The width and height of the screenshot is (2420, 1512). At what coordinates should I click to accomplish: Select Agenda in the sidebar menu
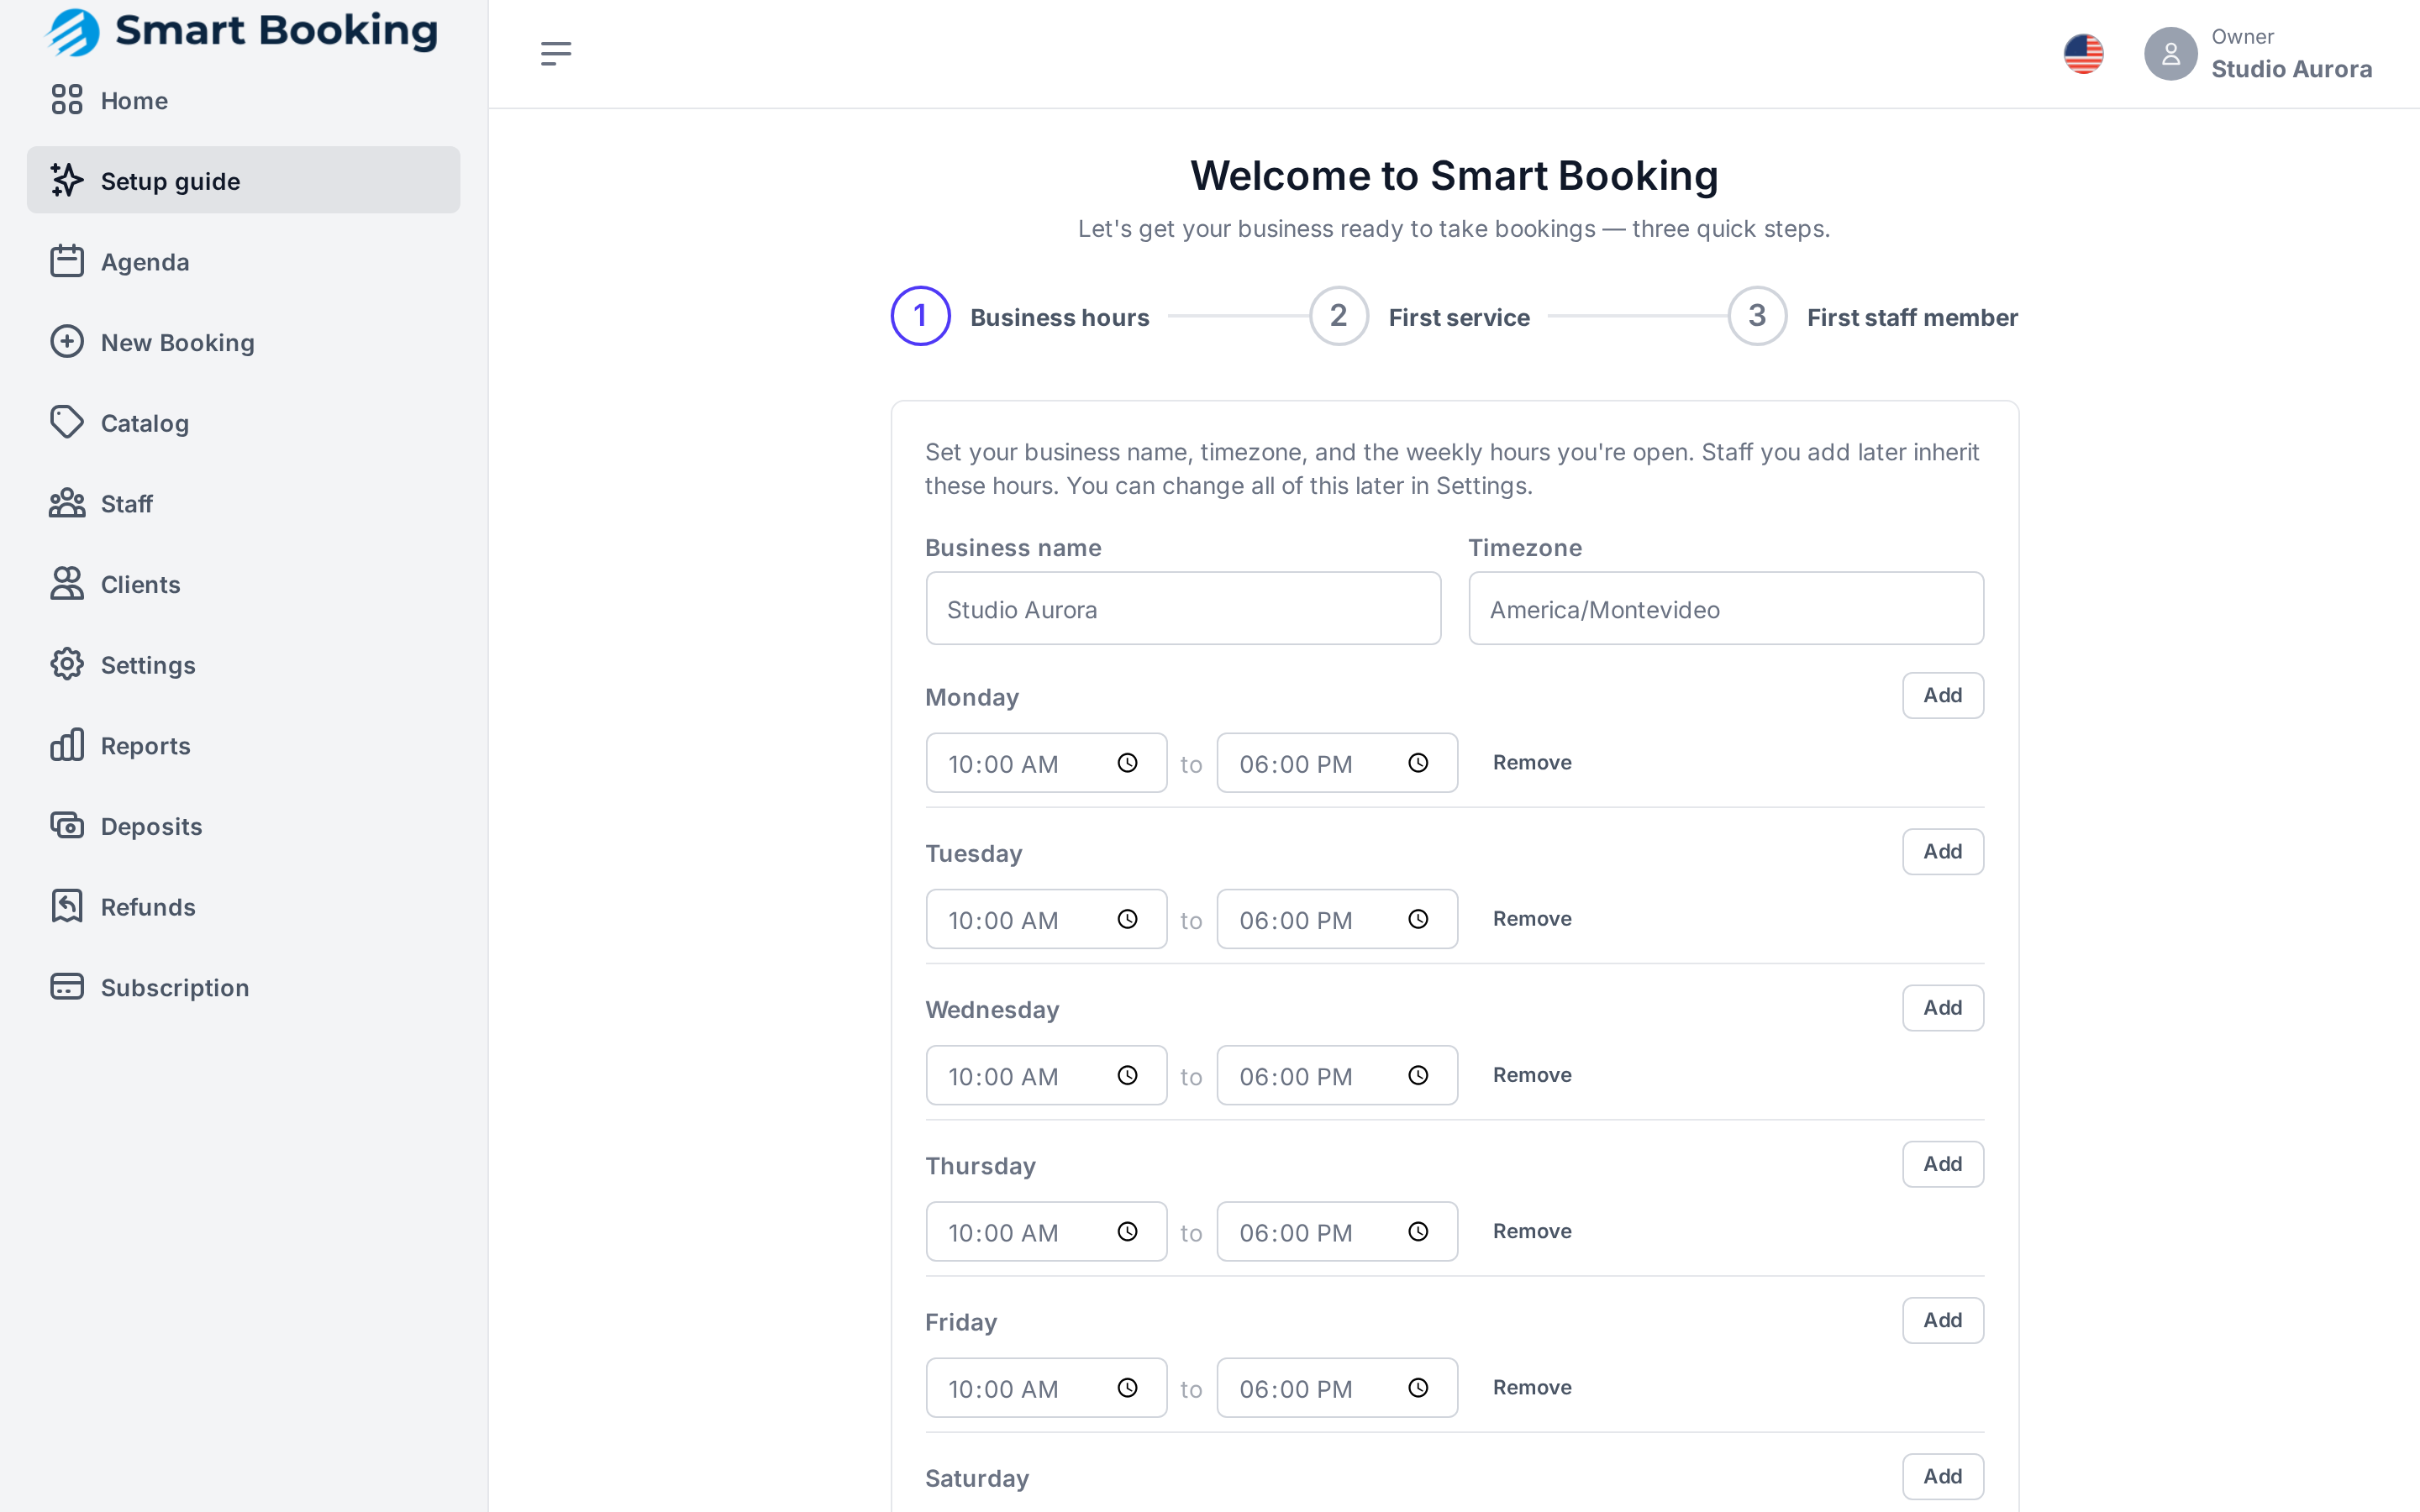click(243, 261)
